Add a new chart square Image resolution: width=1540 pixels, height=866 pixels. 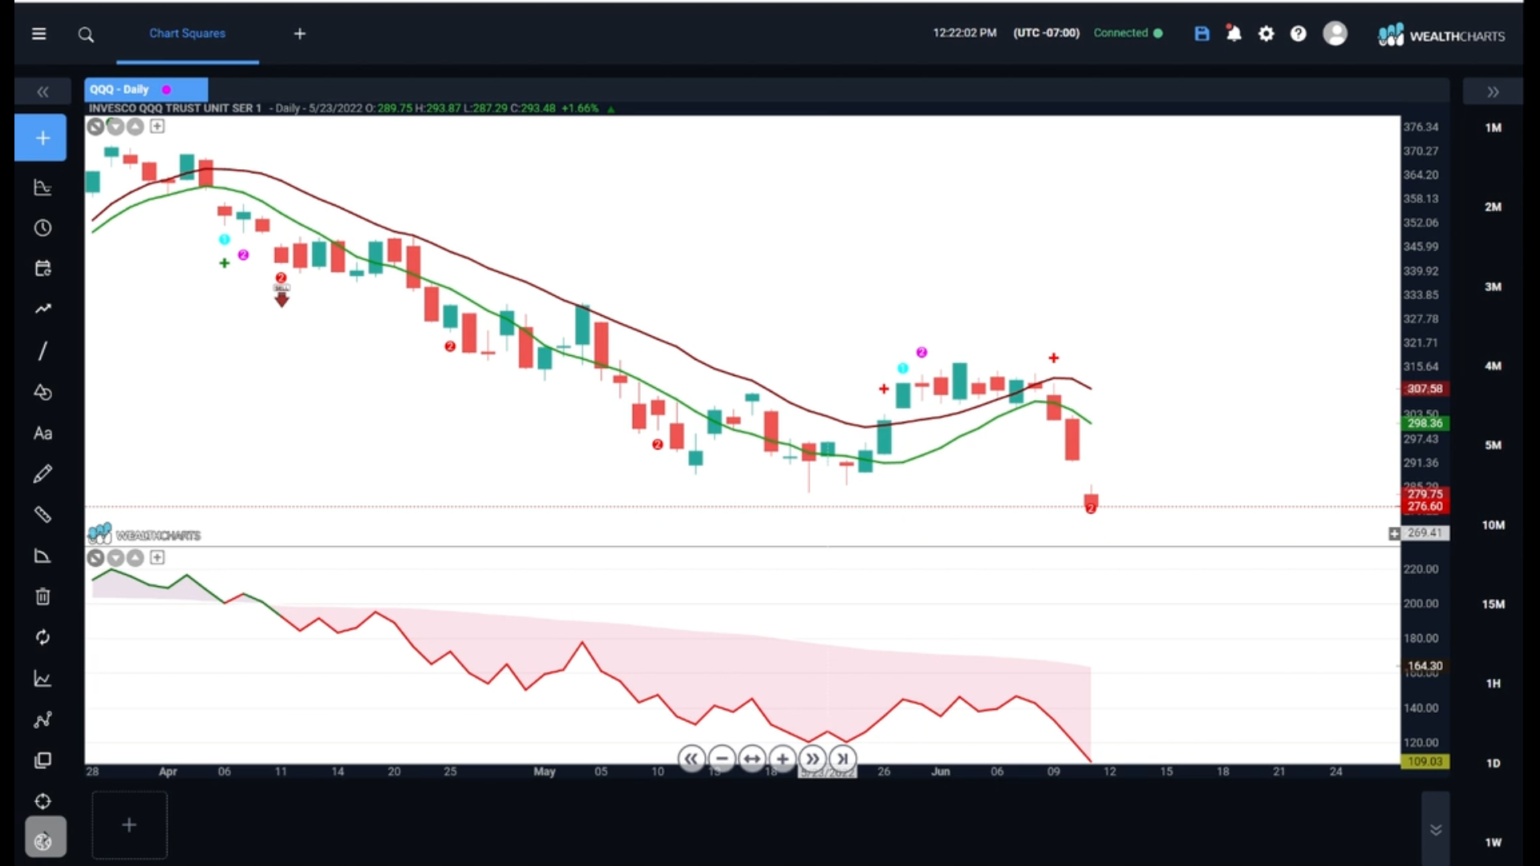(129, 825)
